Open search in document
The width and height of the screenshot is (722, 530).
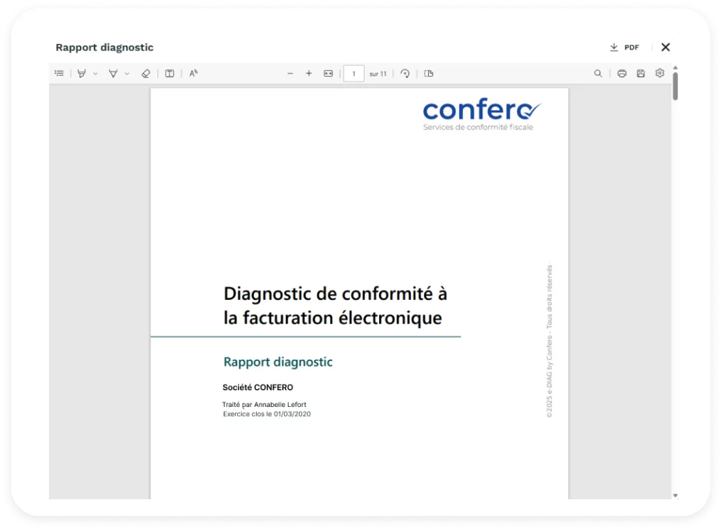598,73
